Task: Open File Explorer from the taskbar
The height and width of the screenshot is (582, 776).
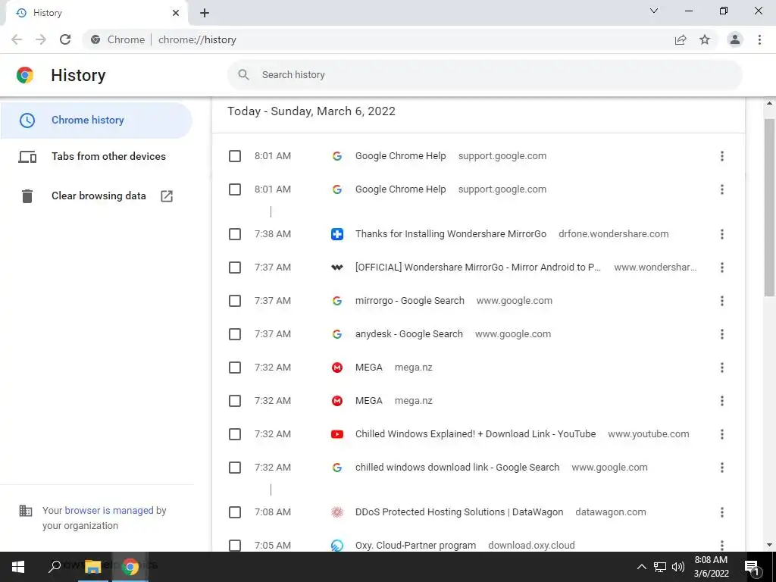Action: pos(92,566)
